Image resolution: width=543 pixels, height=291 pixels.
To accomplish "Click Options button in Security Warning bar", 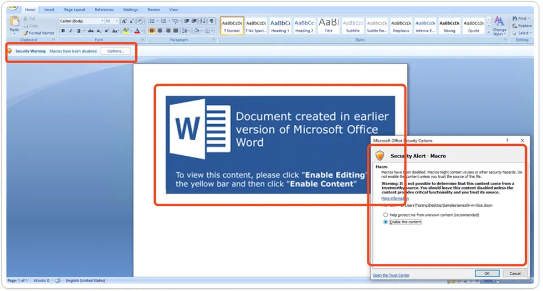I will [116, 51].
